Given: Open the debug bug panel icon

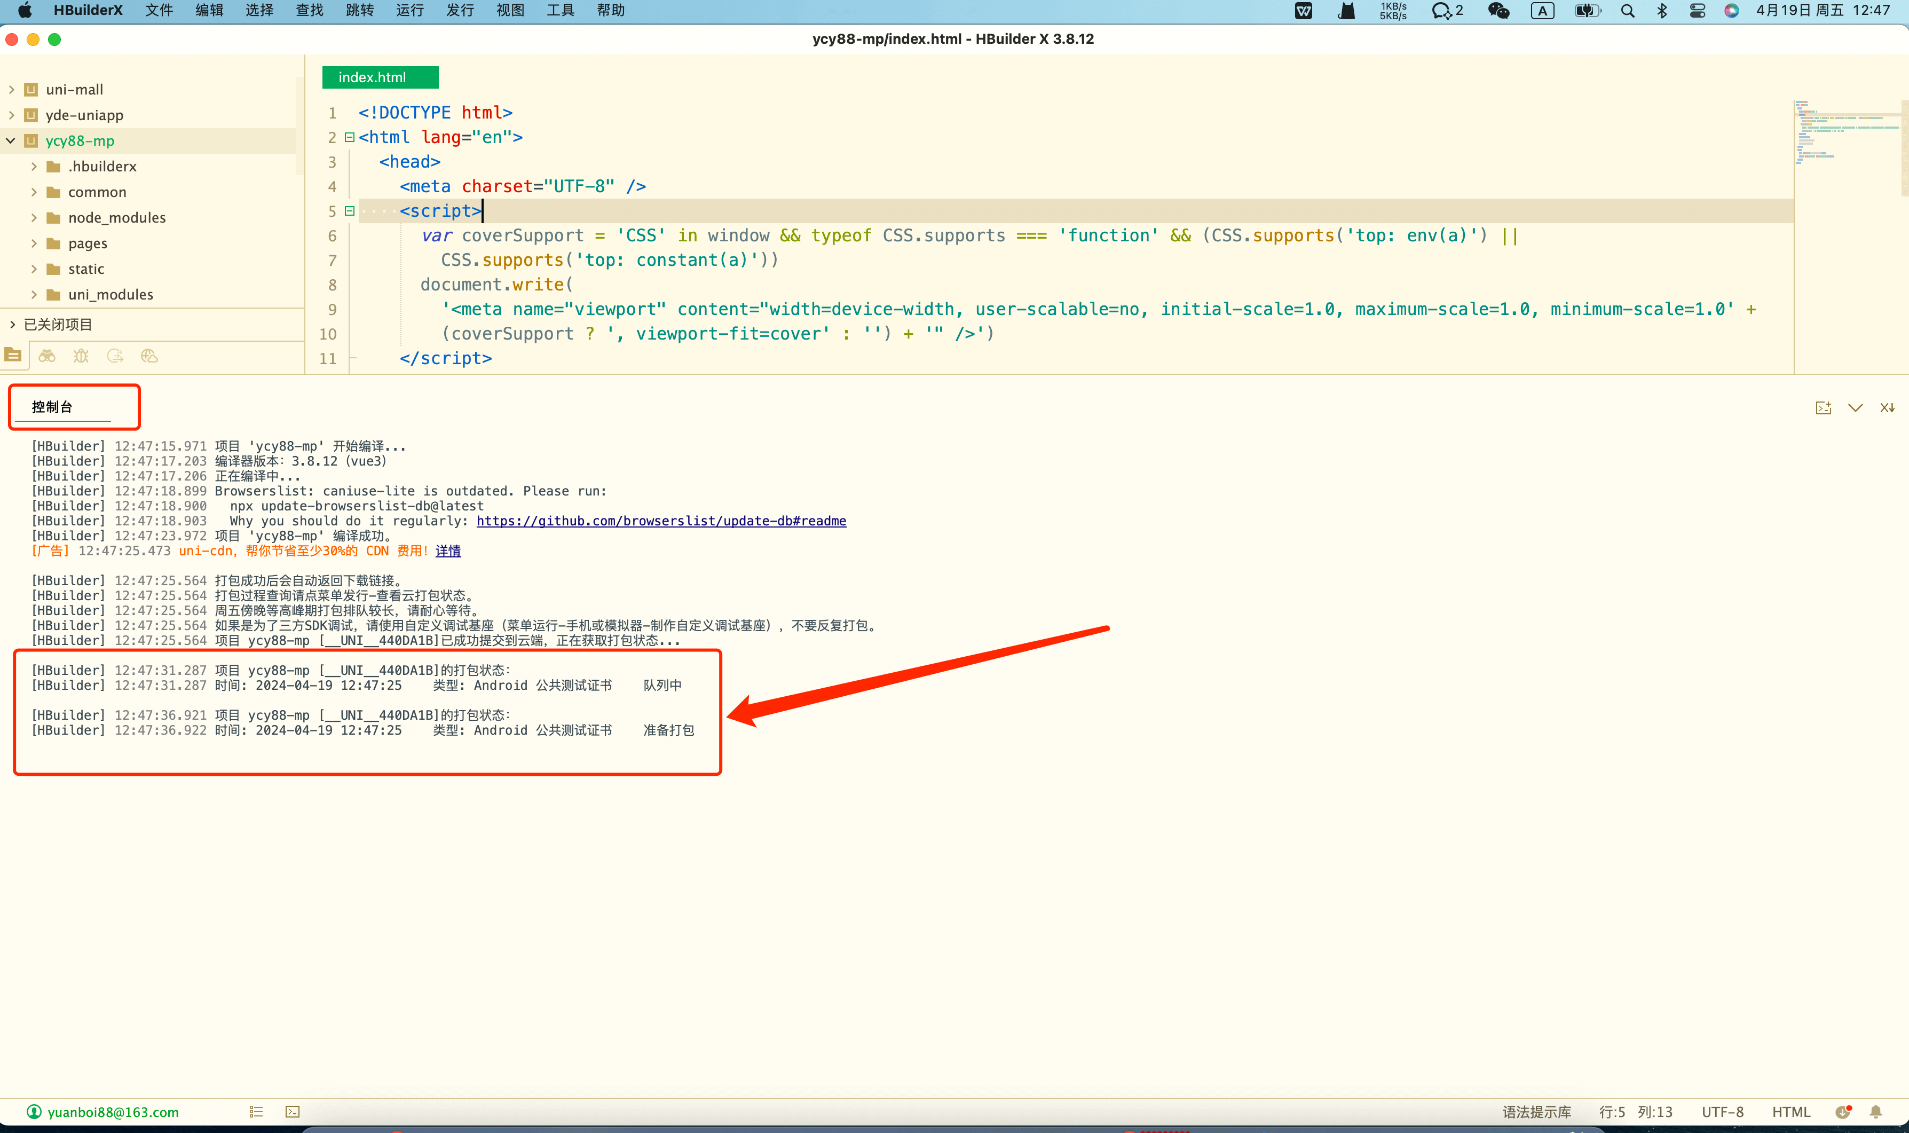Looking at the screenshot, I should pos(81,356).
